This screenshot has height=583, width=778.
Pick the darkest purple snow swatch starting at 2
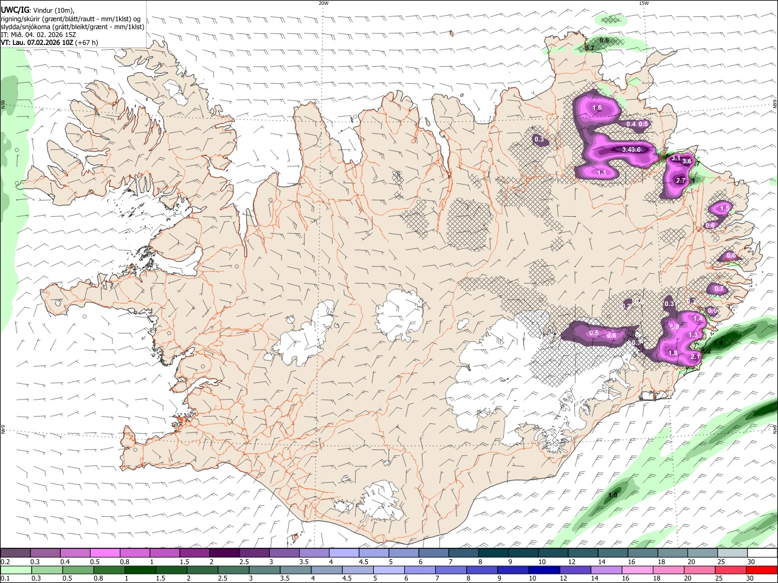[224, 553]
